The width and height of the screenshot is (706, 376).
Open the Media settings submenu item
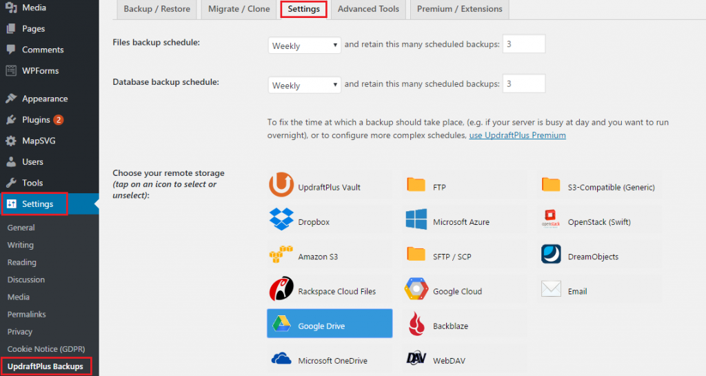click(19, 297)
